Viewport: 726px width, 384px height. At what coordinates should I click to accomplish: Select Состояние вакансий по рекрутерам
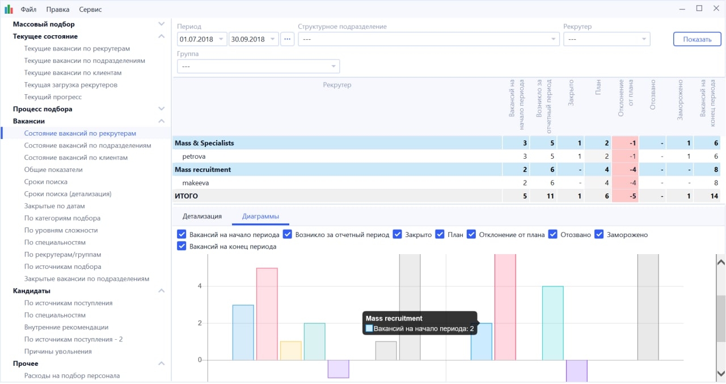pyautogui.click(x=80, y=133)
